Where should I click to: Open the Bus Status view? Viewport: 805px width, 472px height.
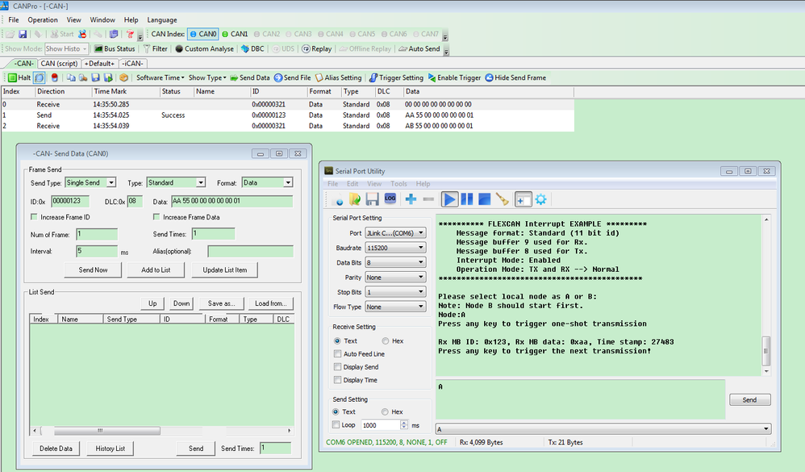114,48
